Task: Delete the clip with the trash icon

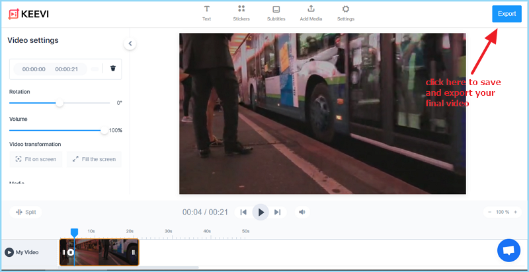Action: (x=113, y=69)
